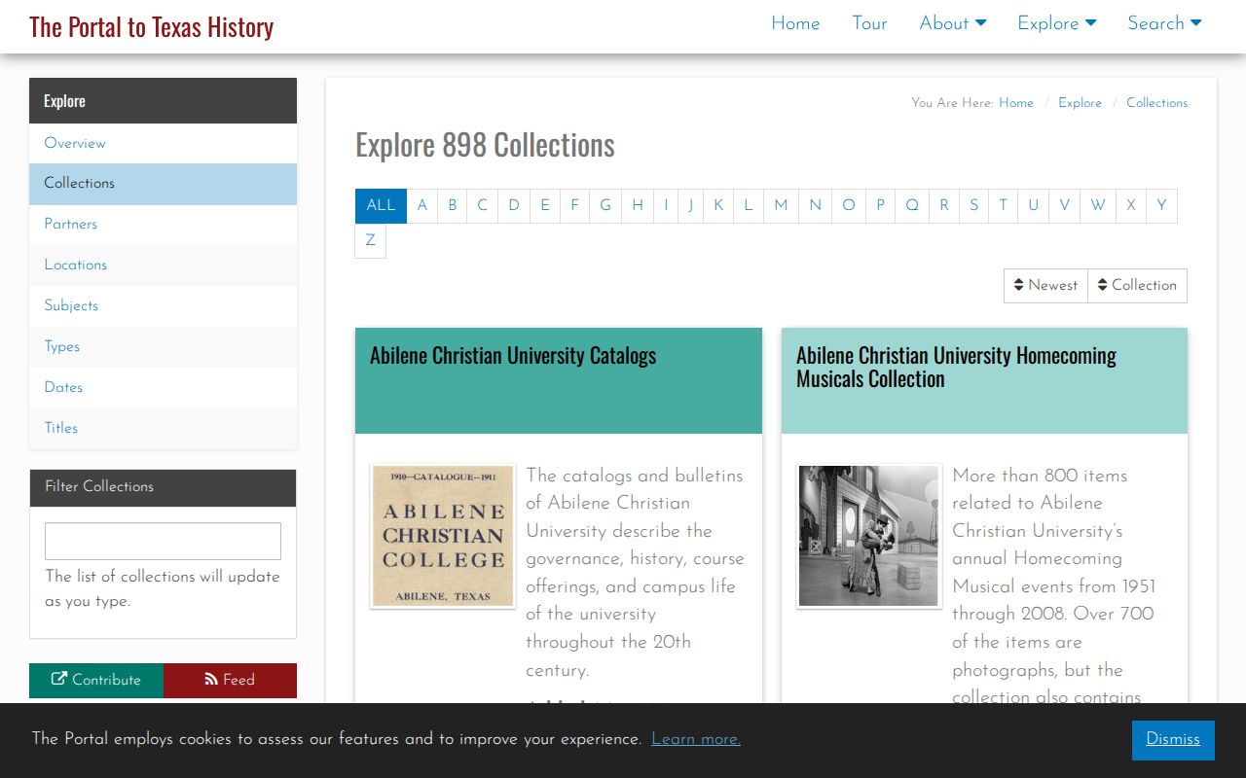Click The Portal to Texas History logo

151,26
